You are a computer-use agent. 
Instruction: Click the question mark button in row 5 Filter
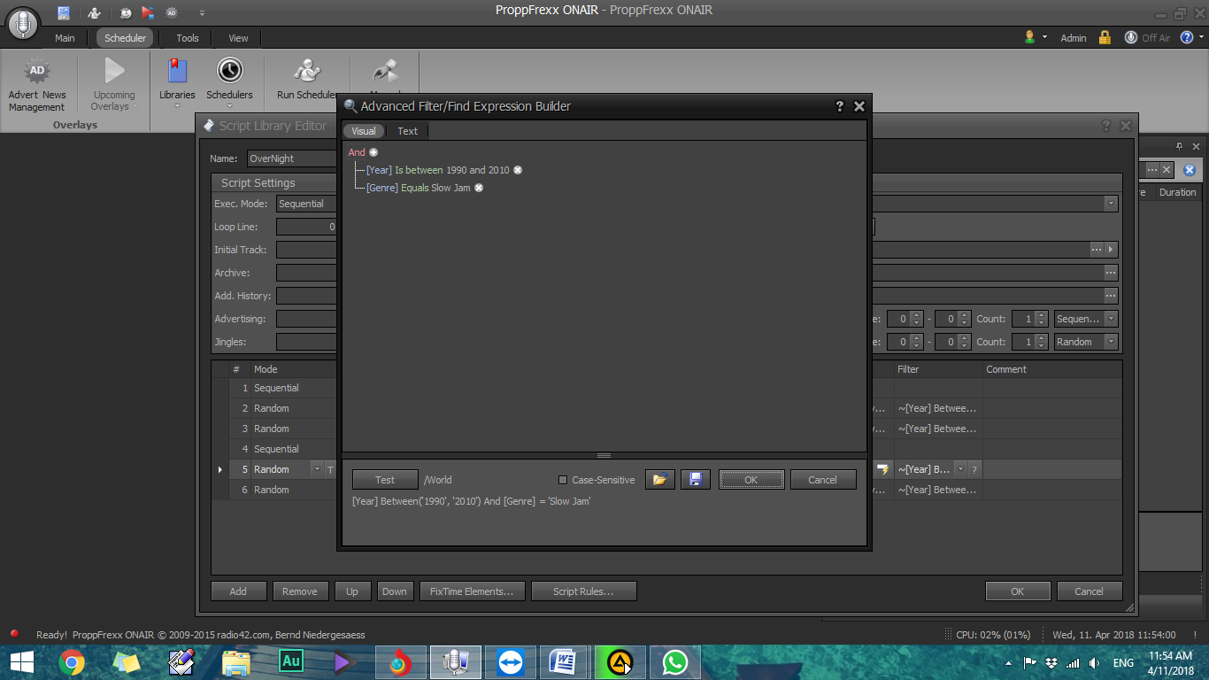974,469
